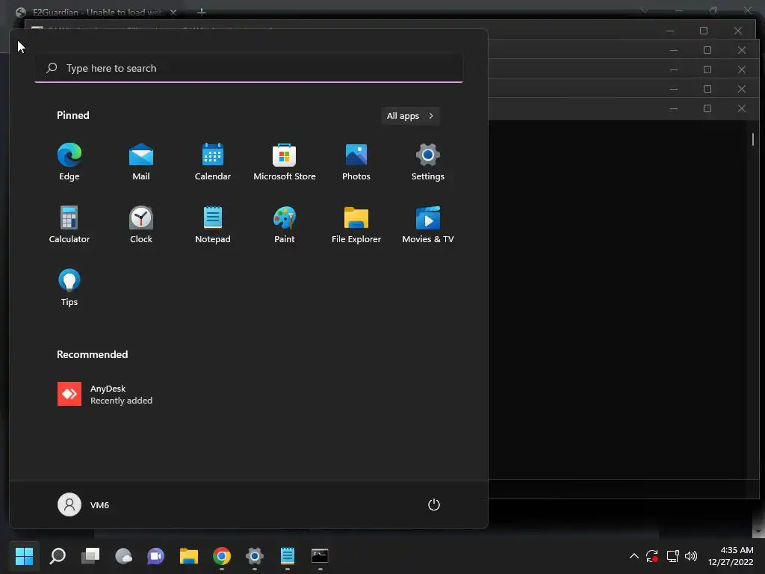Open Task View on taskbar

tap(90, 556)
